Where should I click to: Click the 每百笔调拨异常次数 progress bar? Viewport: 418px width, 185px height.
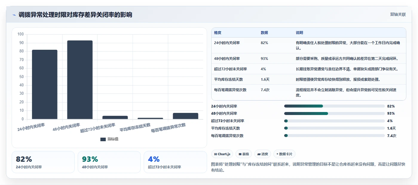point(334,136)
